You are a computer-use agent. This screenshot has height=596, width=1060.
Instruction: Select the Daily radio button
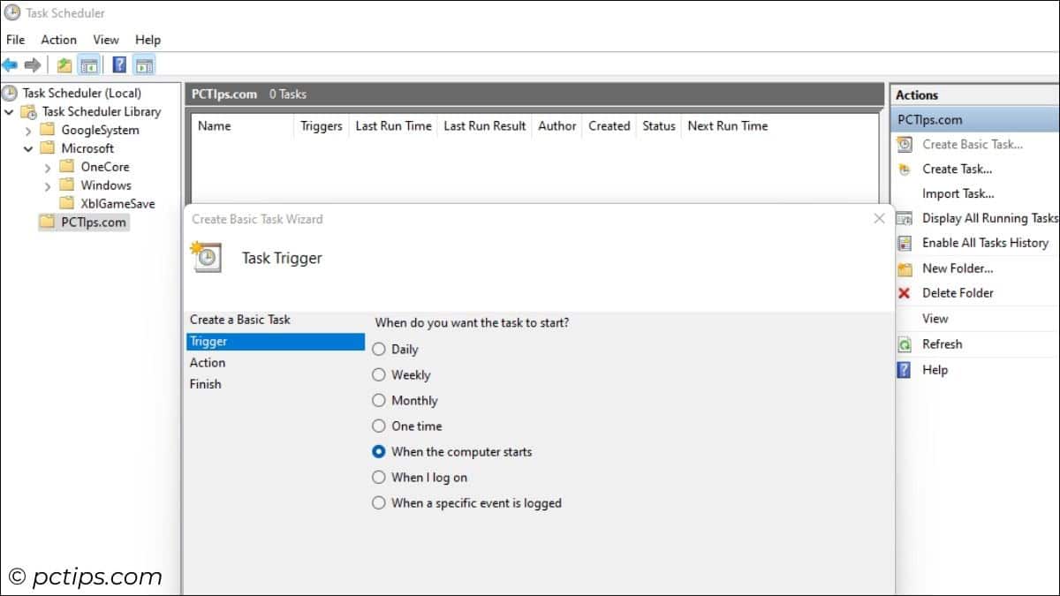pyautogui.click(x=379, y=349)
